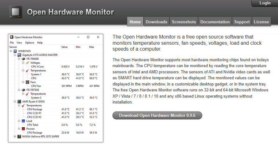Click the app icon in window title bar
This screenshot has width=278, height=147.
coord(12,37)
